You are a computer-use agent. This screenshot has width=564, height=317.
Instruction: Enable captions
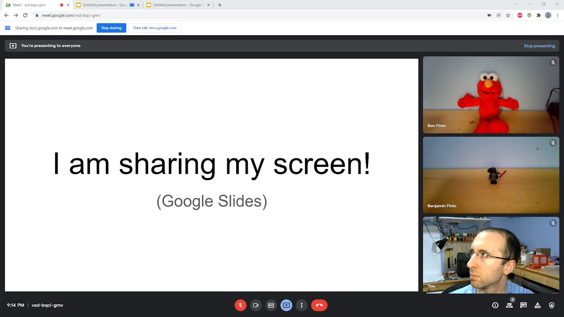pos(271,305)
